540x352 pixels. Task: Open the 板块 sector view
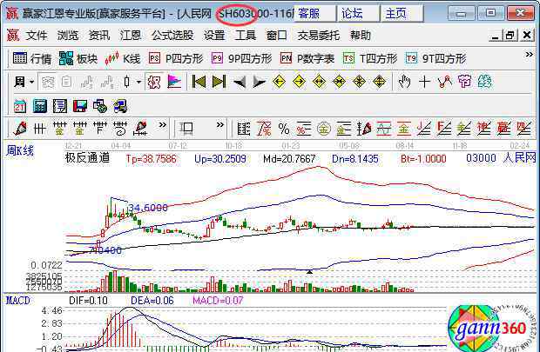click(78, 58)
